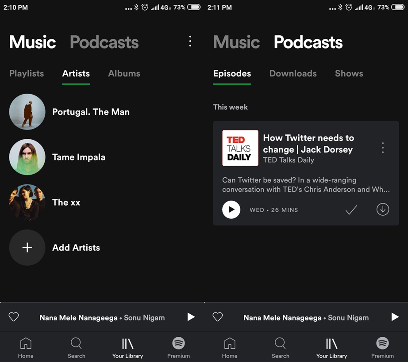Open the Downloads tab under Podcasts
Viewport: 408px width, 362px height.
point(293,73)
